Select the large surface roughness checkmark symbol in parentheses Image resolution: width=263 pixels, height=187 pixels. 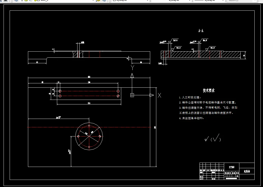[215, 138]
